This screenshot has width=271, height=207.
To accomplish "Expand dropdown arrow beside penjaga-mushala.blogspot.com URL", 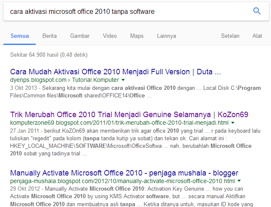I will [x=239, y=181].
